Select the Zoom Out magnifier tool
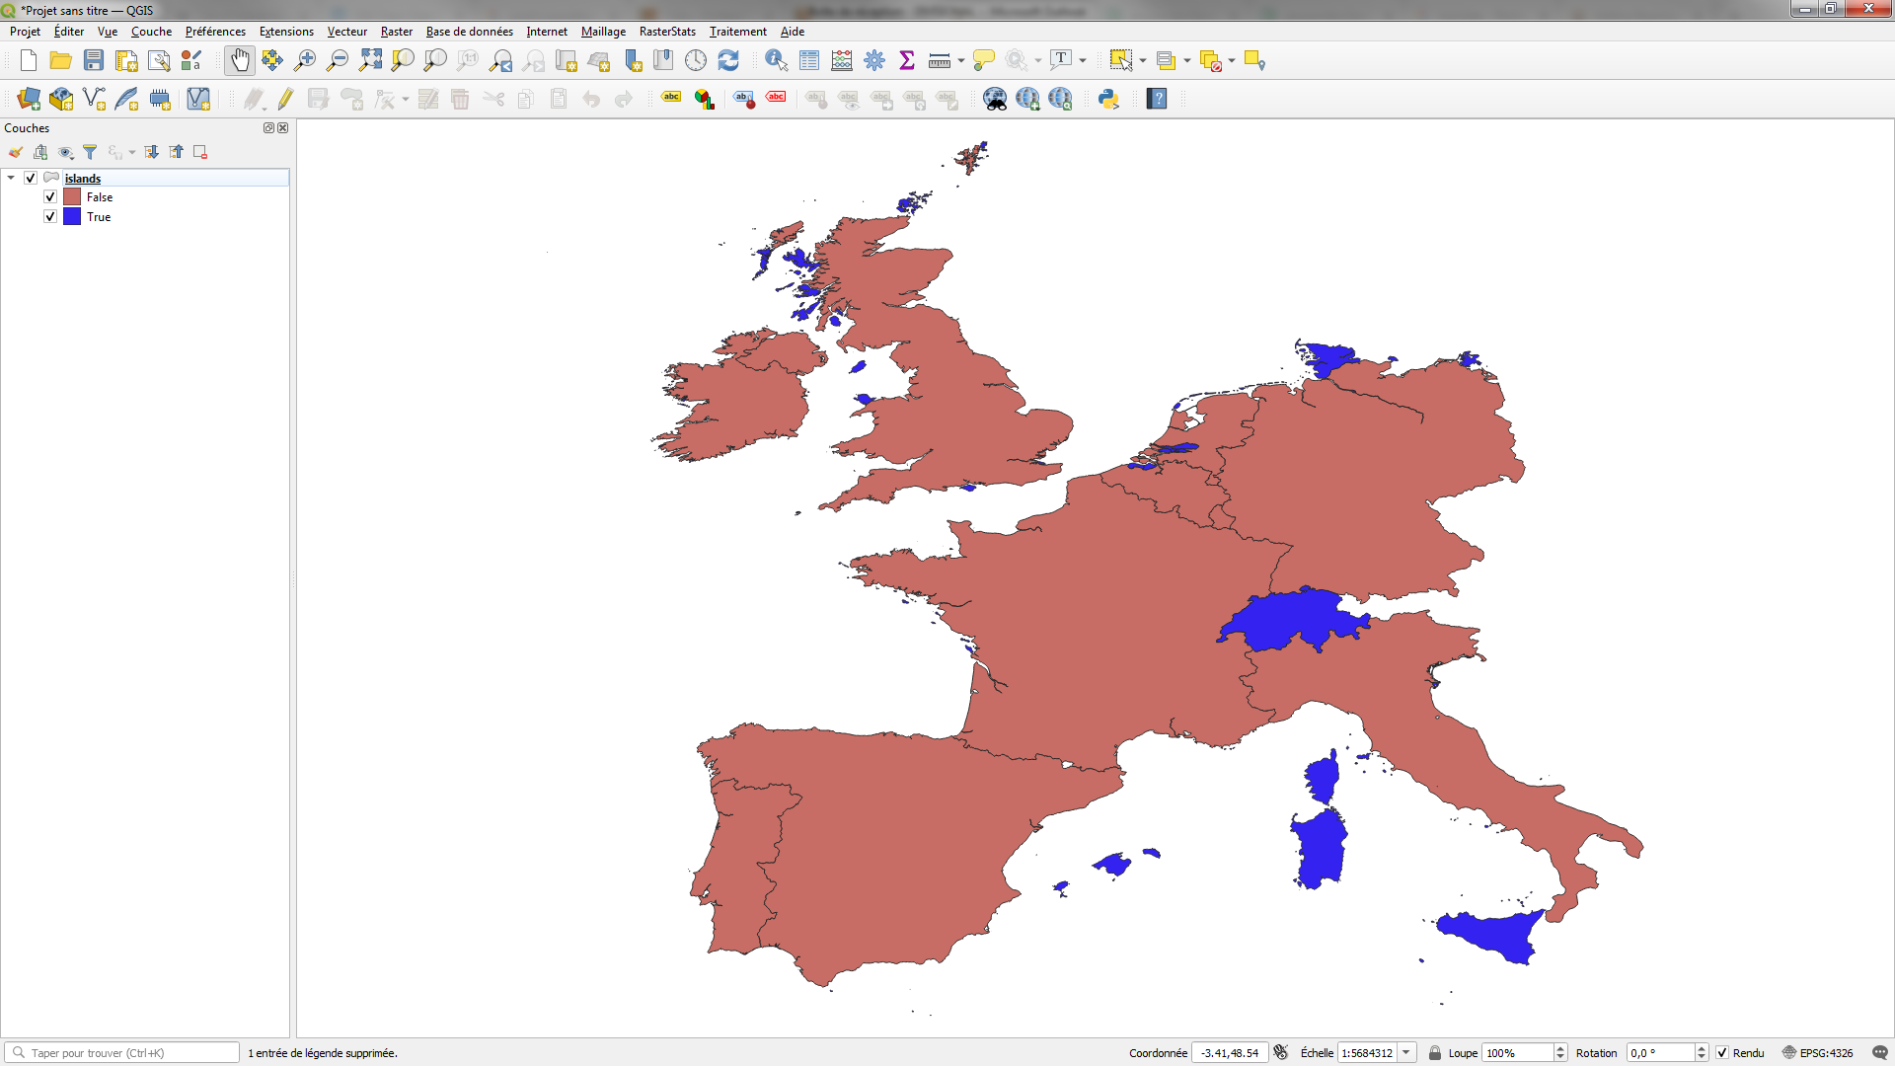Viewport: 1895px width, 1066px height. click(338, 61)
